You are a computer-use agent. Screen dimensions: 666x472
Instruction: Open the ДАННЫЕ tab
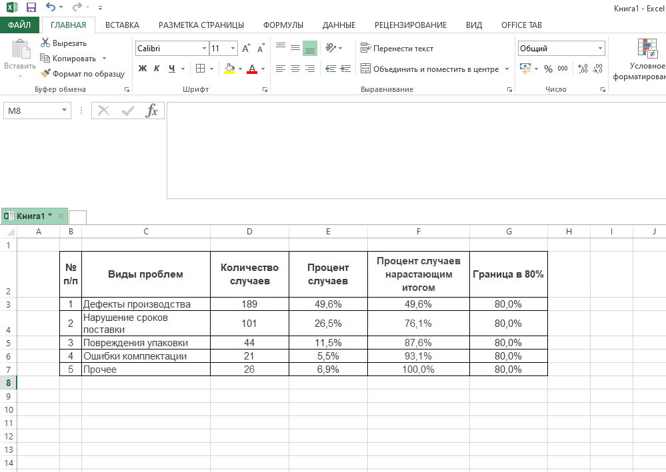[x=339, y=25]
